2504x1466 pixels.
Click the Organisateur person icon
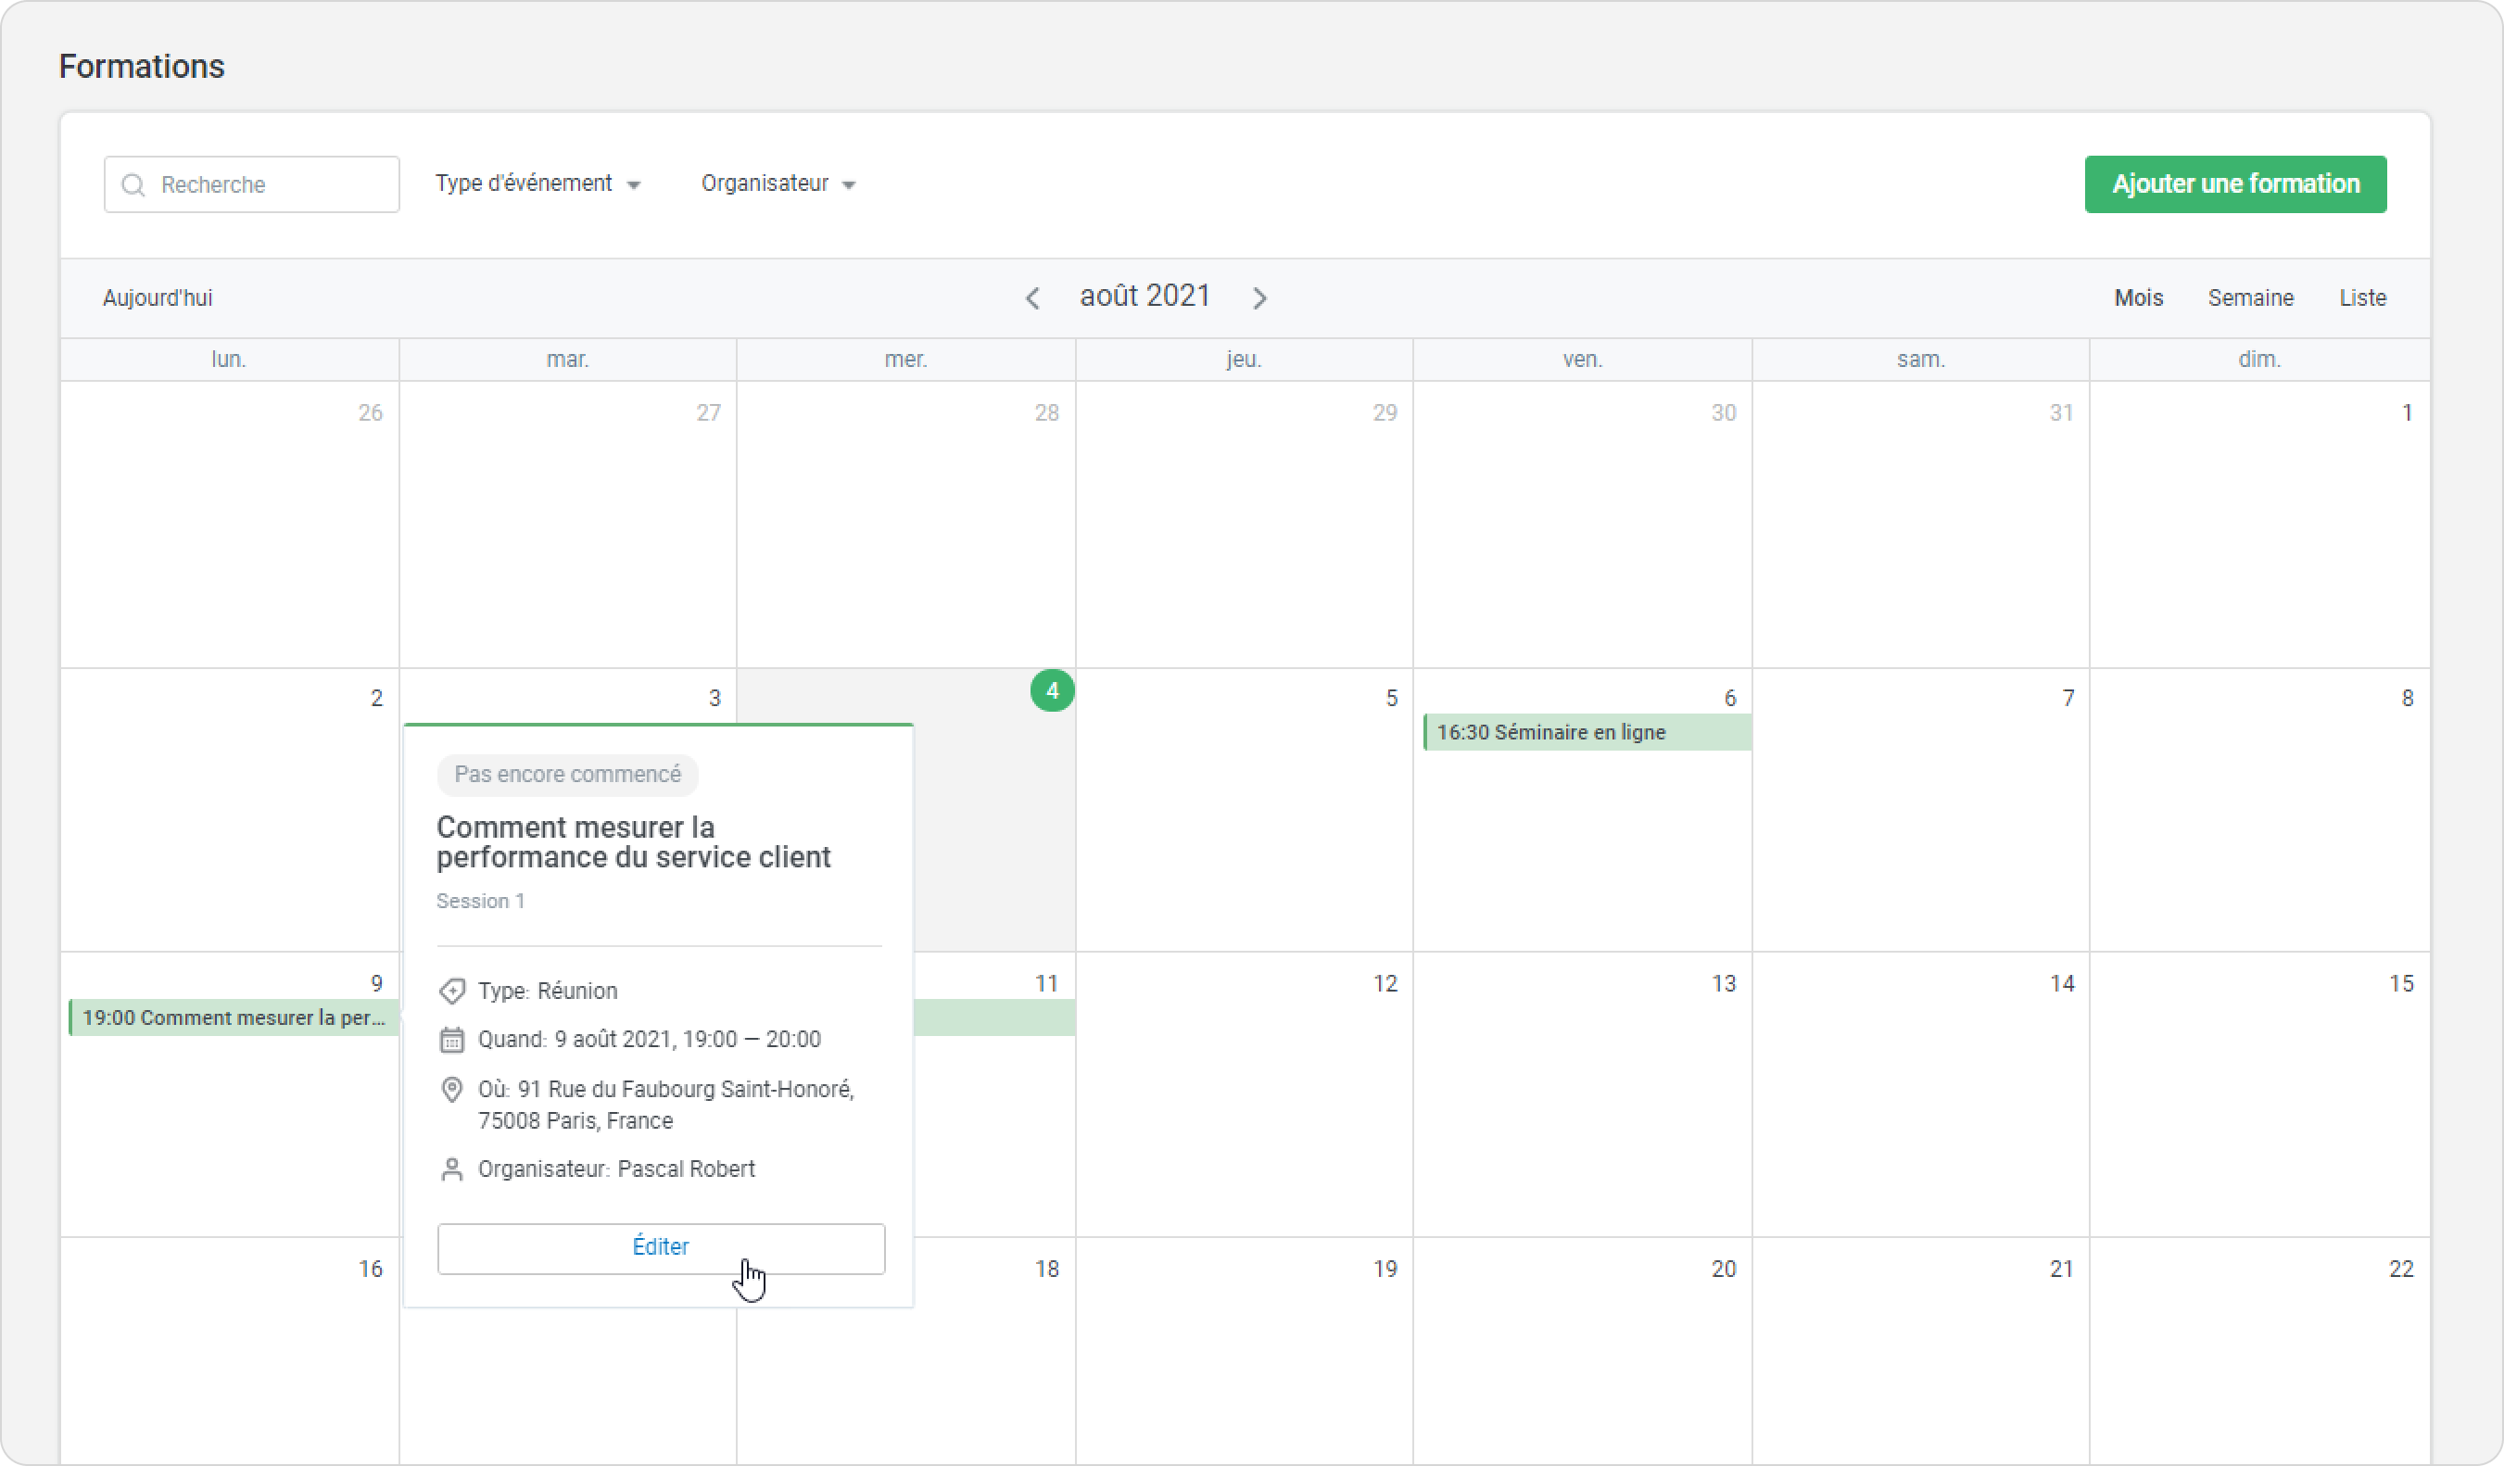452,1169
